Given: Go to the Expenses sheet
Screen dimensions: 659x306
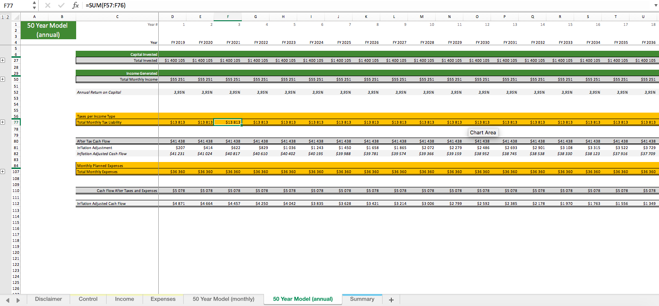Looking at the screenshot, I should [x=162, y=299].
